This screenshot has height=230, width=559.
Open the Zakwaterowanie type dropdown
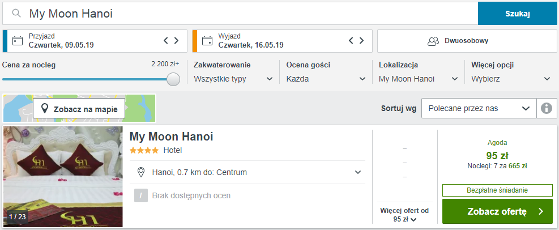[233, 79]
